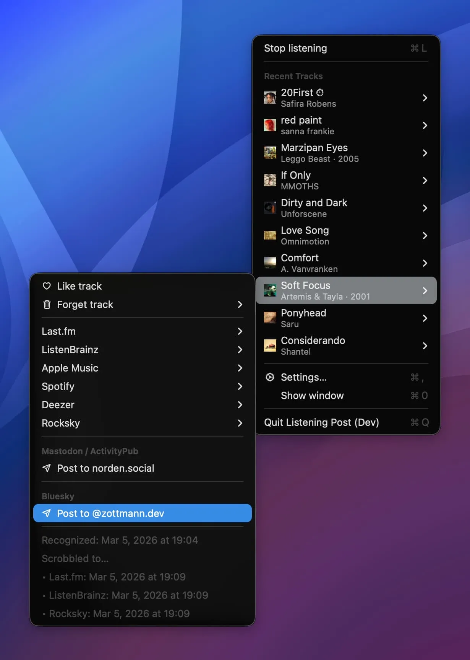Select Quit Listening Post (Dev)
This screenshot has height=660, width=470.
[346, 422]
